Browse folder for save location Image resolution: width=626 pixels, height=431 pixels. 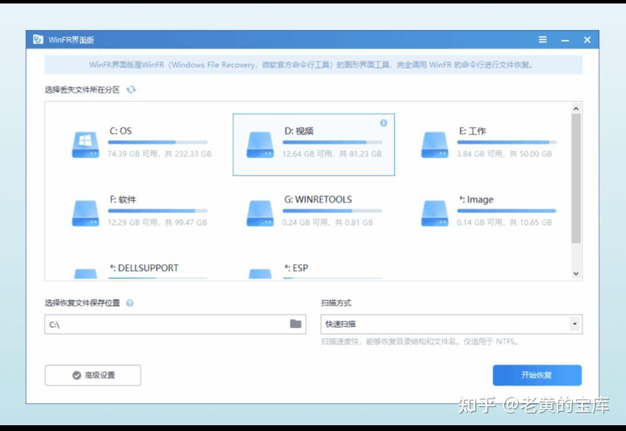click(296, 324)
